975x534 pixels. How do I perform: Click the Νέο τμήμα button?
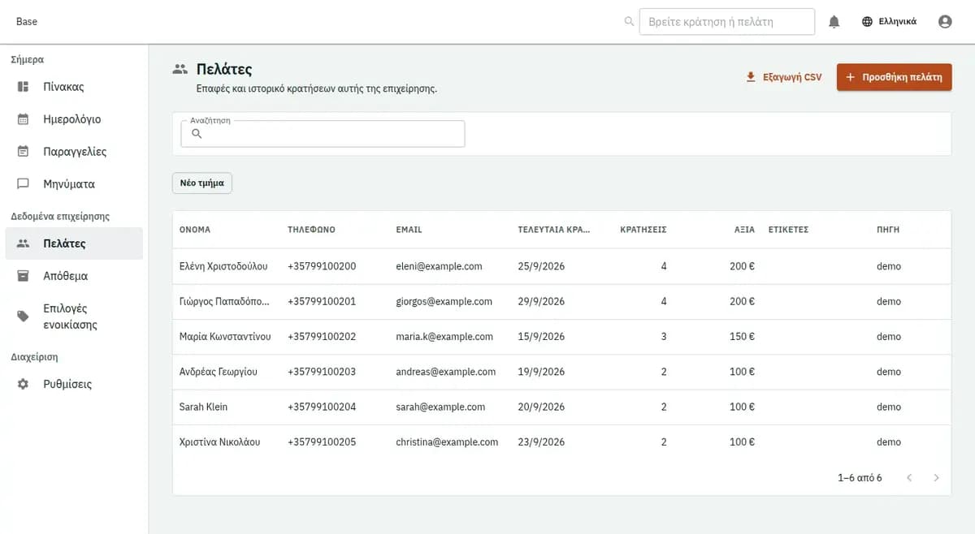(x=202, y=183)
